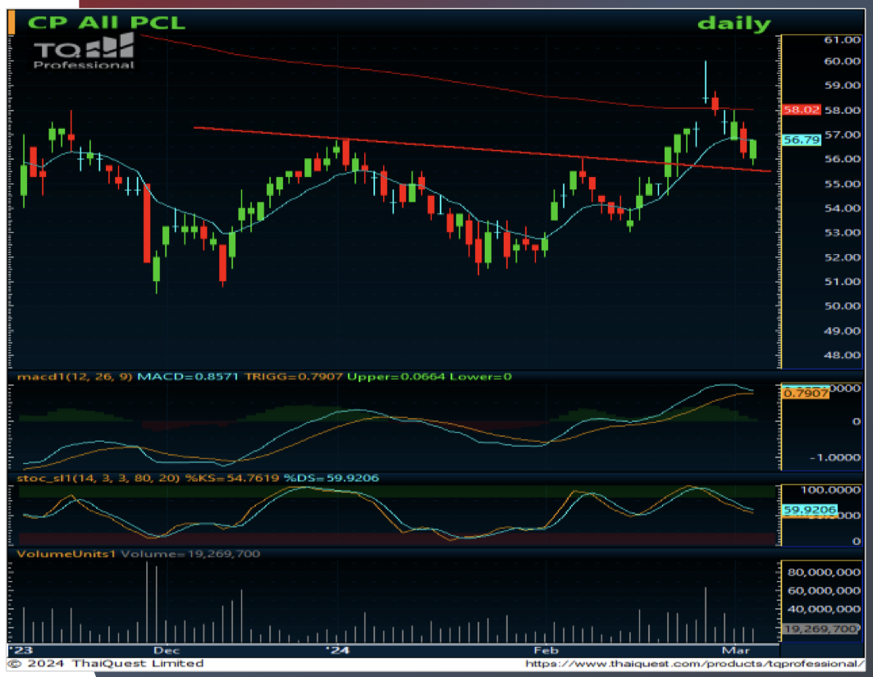Click the 51.00 price axis label
Image resolution: width=873 pixels, height=677 pixels.
[x=842, y=282]
